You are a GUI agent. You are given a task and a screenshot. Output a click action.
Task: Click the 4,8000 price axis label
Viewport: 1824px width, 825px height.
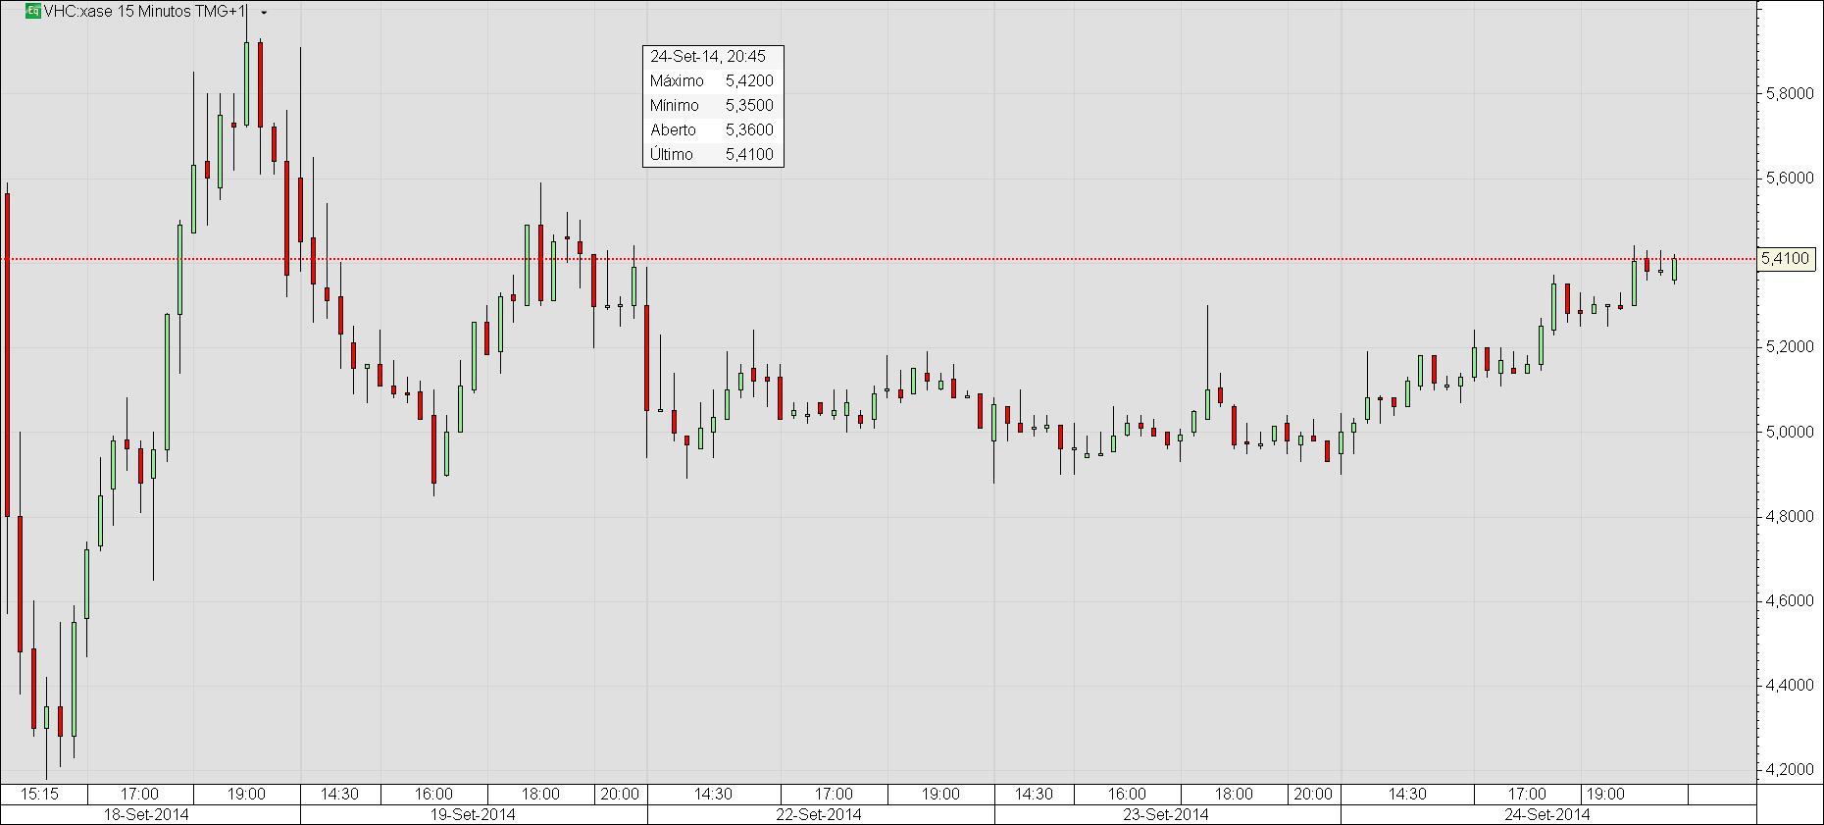[x=1788, y=516]
